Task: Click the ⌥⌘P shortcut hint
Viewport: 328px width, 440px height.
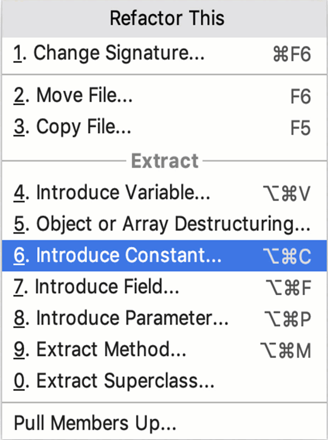Action: [x=287, y=320]
